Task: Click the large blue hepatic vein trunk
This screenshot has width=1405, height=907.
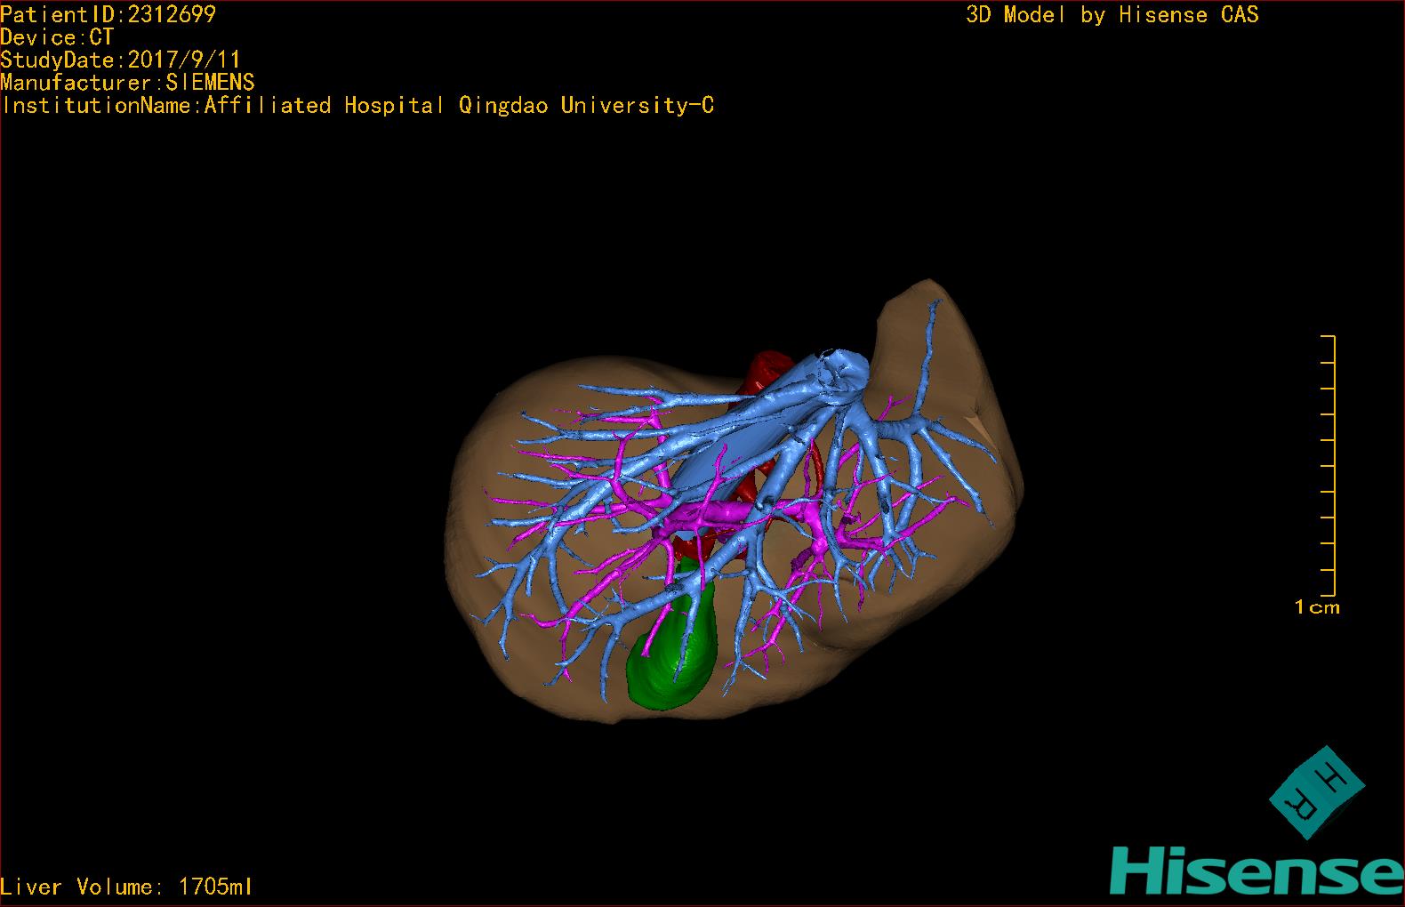Action: click(756, 425)
